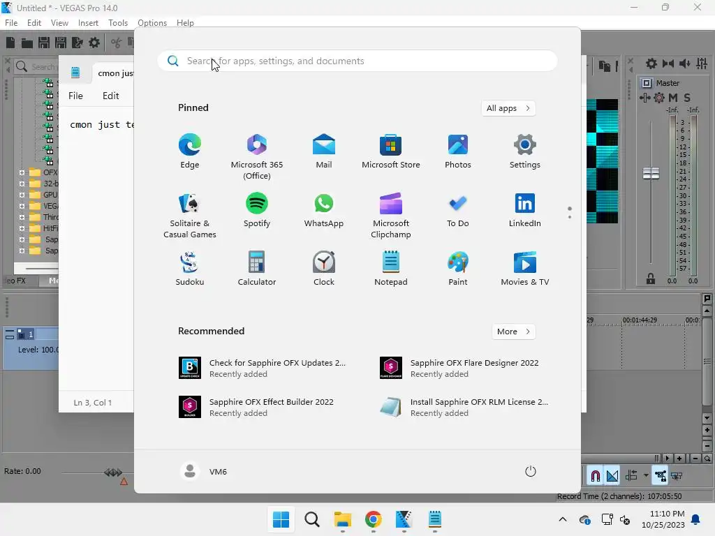Open the Master Bus audio properties gear
Screen dimensions: 715x536
[651, 64]
